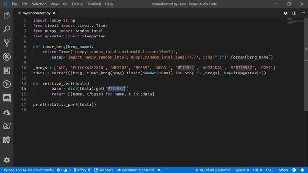Change file encoding UTF-8
Viewport: 308px width, 173px height.
(257, 170)
